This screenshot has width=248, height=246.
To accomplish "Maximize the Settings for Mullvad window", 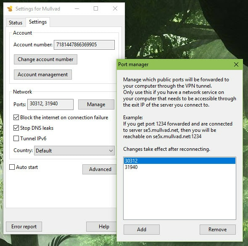I will pos(96,8).
